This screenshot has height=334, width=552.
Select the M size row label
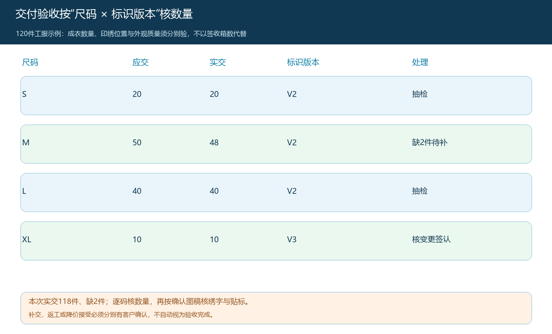[x=26, y=142]
